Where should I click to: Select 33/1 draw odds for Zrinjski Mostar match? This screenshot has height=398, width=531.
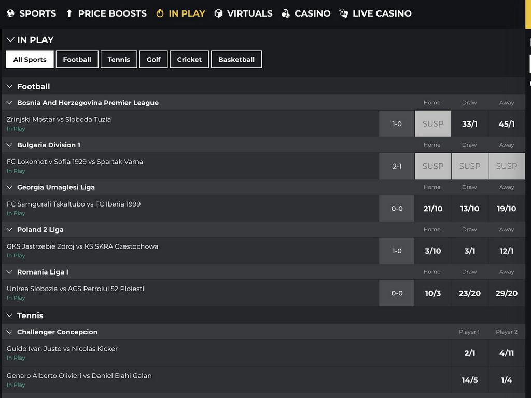coord(469,123)
